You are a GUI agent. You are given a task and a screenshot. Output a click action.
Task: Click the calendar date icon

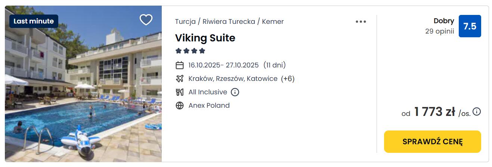coord(180,65)
